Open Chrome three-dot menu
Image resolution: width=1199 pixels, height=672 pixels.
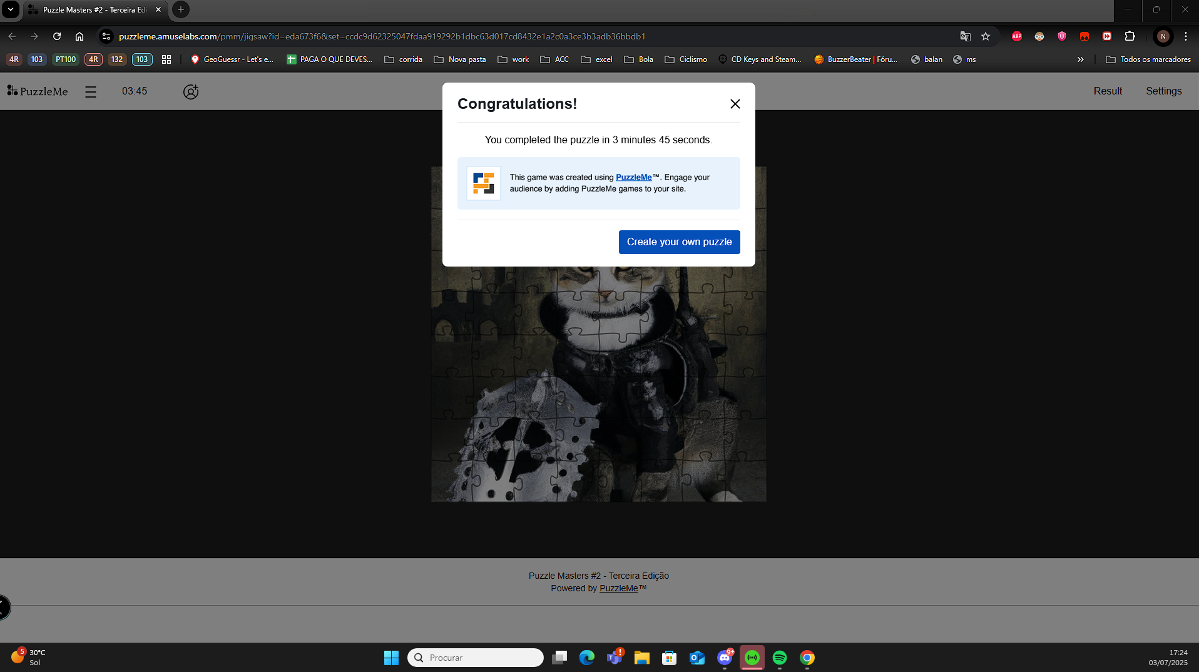point(1186,36)
